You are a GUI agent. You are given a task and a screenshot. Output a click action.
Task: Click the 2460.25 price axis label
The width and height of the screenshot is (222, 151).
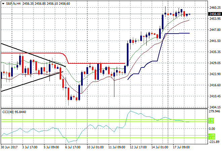215,8
